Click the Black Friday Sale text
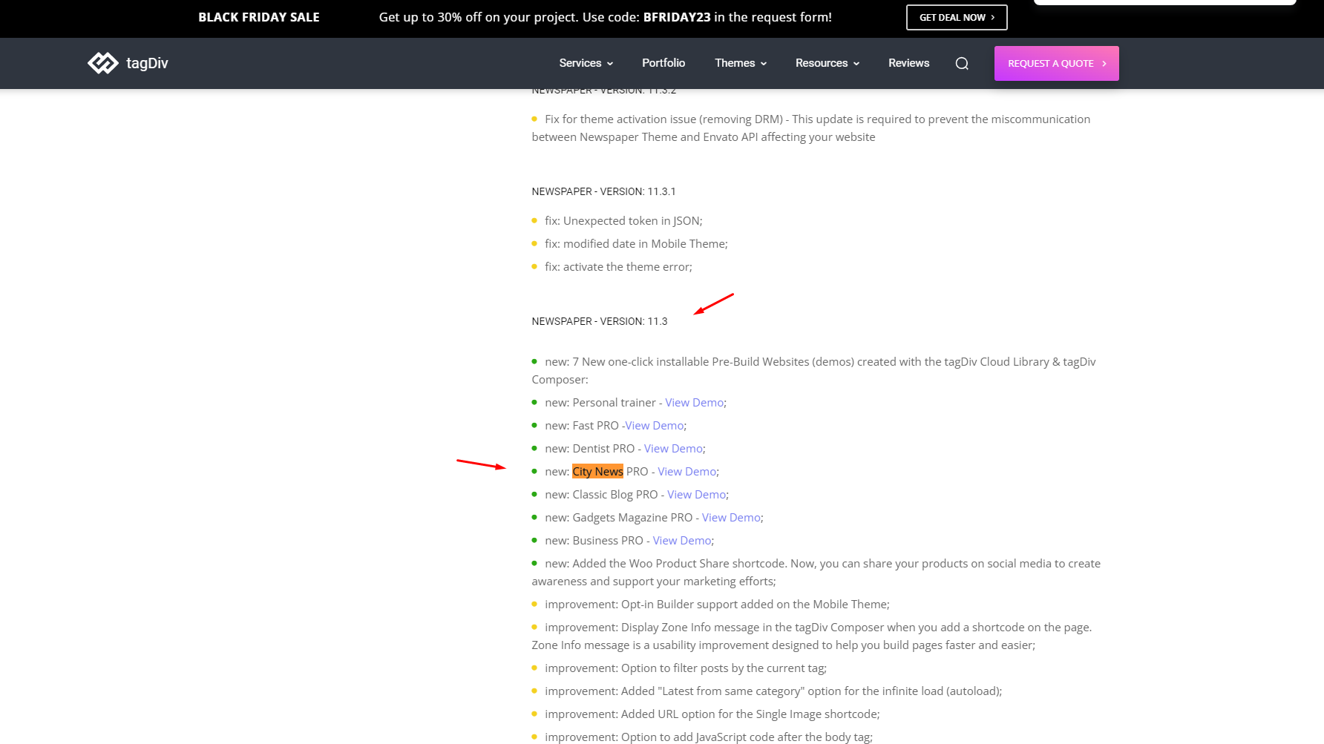This screenshot has height=744, width=1324. click(259, 17)
